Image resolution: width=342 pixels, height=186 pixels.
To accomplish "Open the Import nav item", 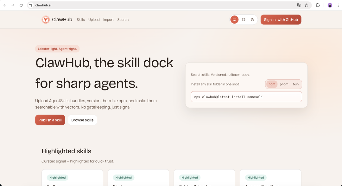I will [108, 20].
